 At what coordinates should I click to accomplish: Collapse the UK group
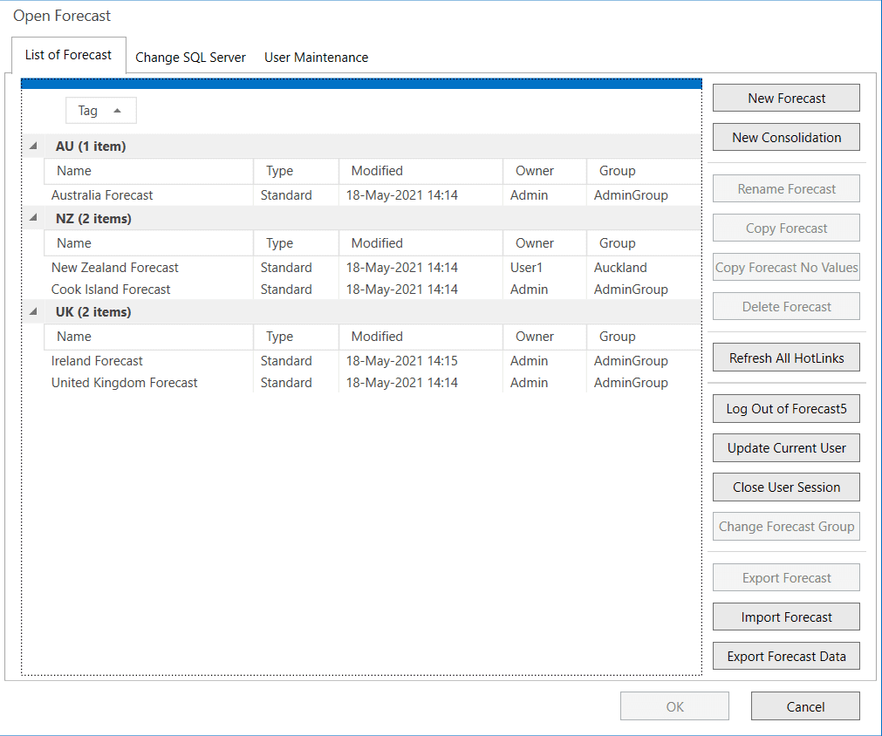(x=33, y=312)
